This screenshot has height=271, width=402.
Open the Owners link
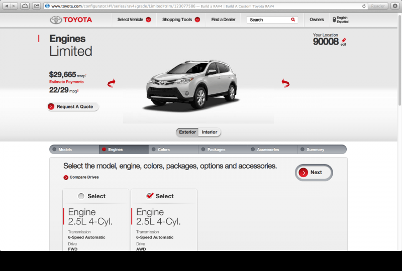point(317,20)
